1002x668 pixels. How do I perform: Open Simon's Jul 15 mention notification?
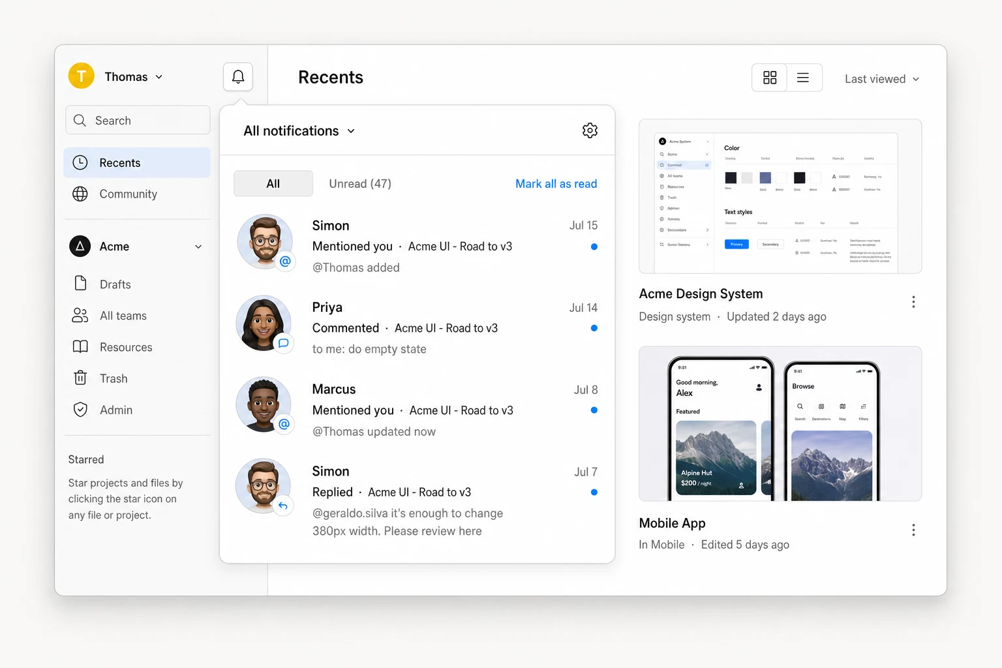tap(417, 246)
